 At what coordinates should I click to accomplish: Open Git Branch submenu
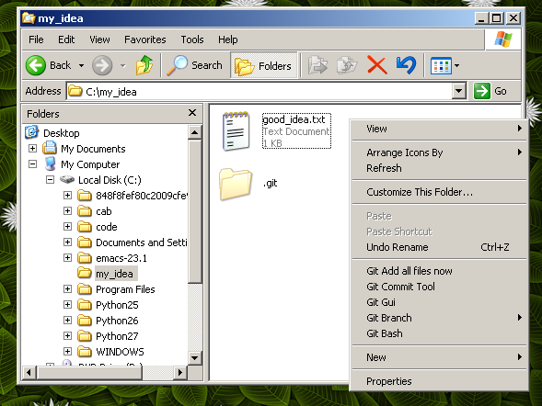click(439, 318)
